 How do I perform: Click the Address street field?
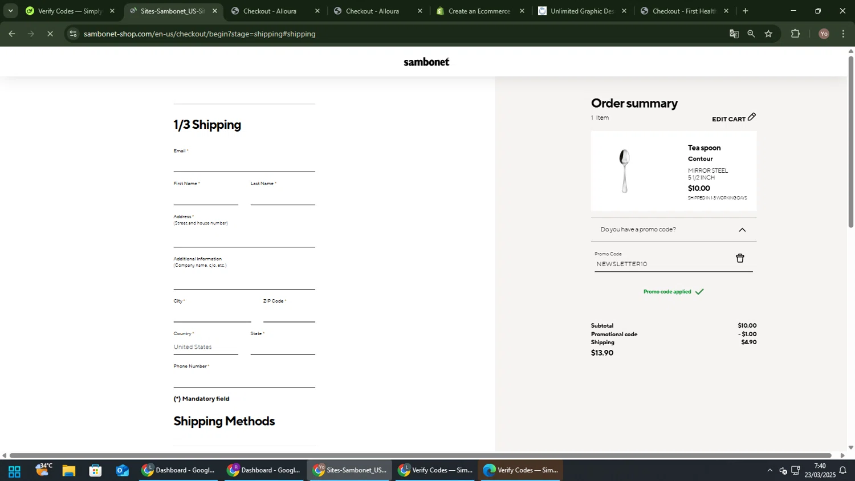point(244,239)
